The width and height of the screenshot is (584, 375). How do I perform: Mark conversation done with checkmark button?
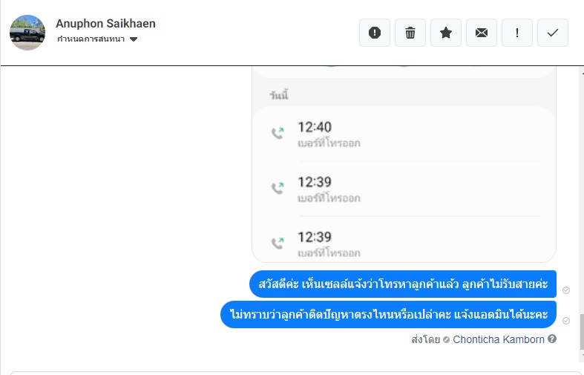point(553,33)
